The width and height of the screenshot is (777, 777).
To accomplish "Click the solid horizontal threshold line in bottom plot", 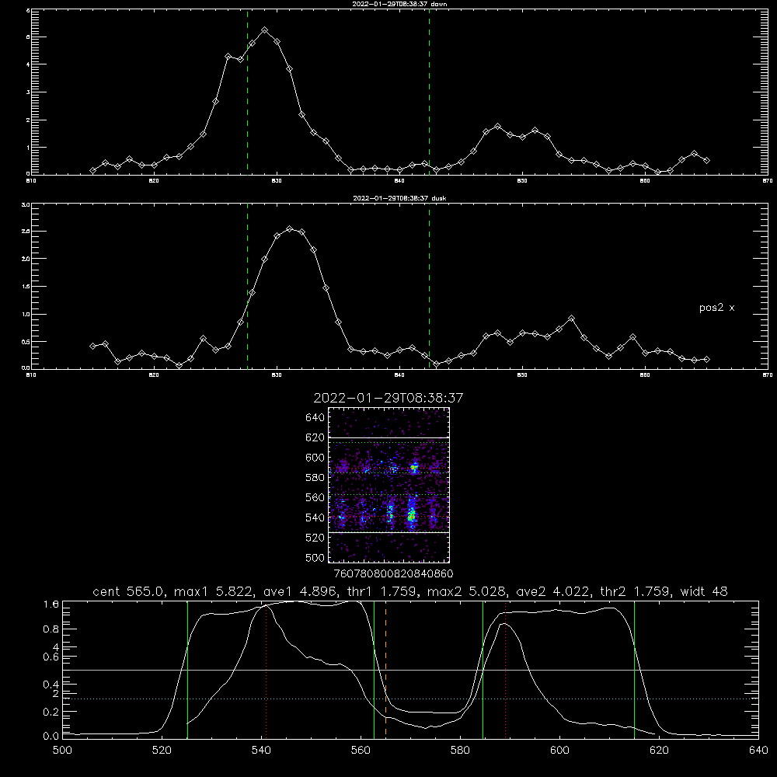I will 410,670.
